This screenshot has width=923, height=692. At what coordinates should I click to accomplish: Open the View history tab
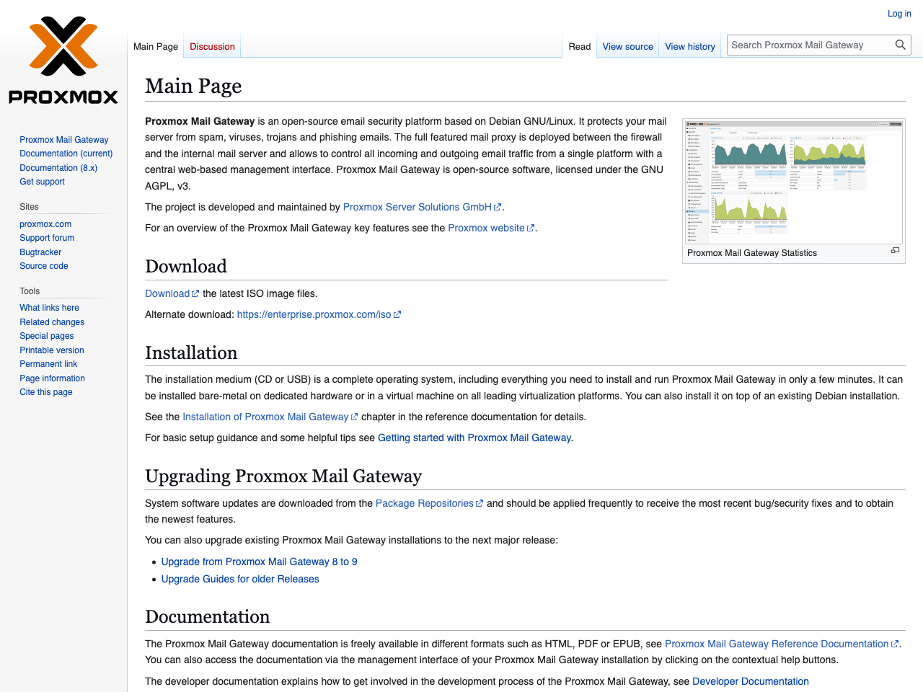point(689,47)
